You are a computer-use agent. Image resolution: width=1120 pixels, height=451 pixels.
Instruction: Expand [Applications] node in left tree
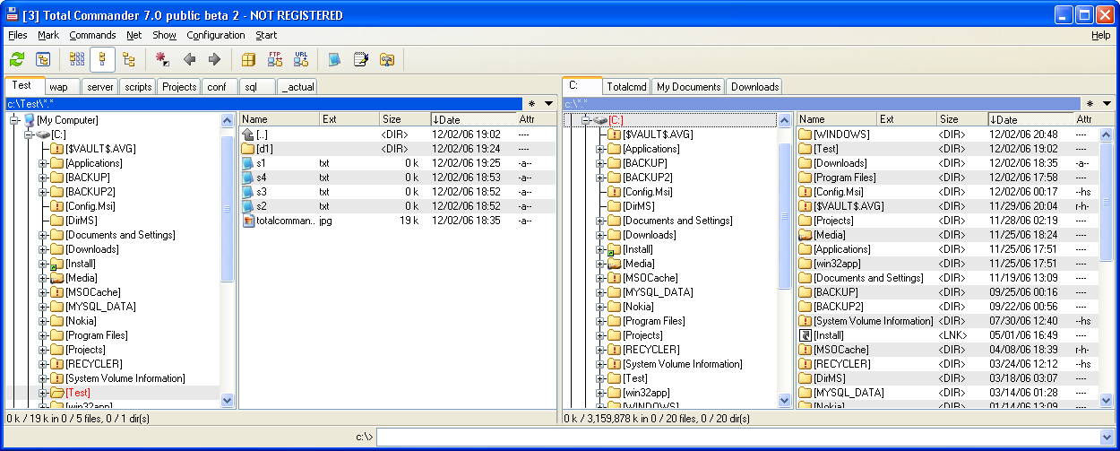pyautogui.click(x=43, y=163)
